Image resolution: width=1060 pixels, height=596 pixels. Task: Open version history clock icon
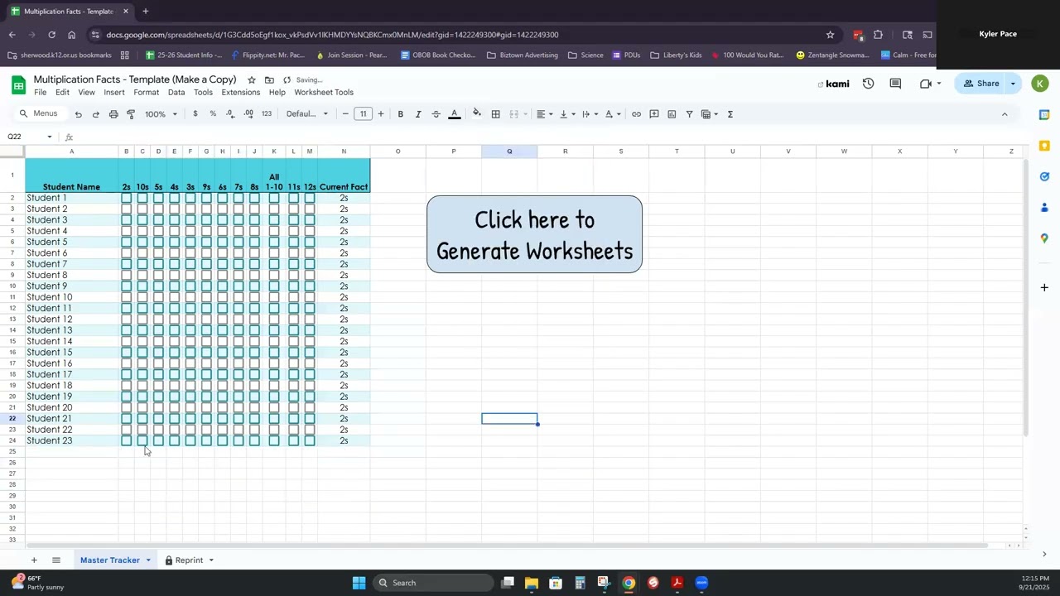click(x=868, y=84)
